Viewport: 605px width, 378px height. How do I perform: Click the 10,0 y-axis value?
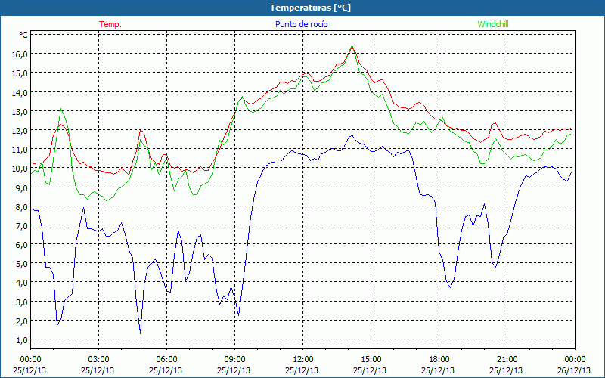click(20, 169)
